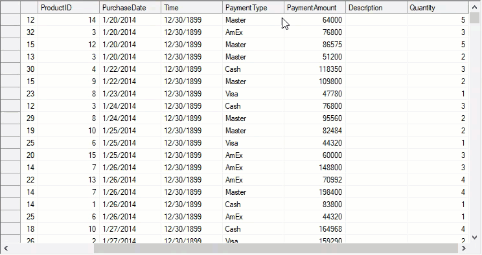The height and width of the screenshot is (255, 482).
Task: Select the first-column value 22
Action: [29, 180]
